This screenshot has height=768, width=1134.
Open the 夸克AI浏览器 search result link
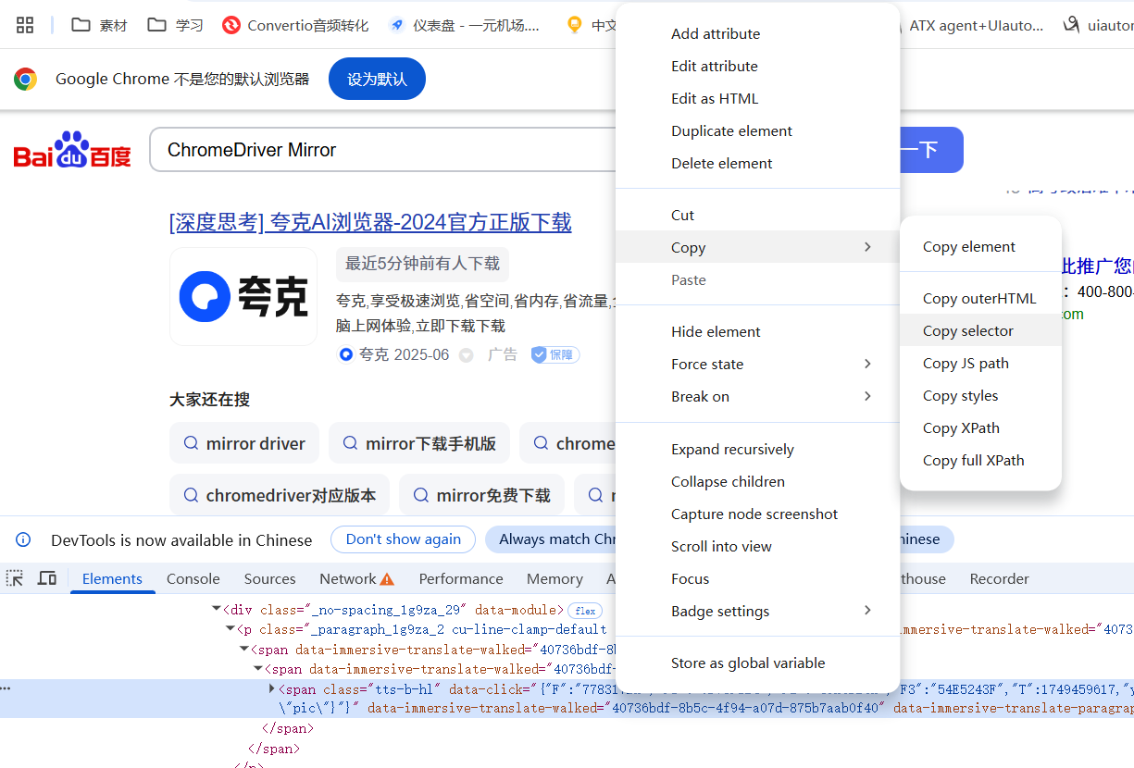pos(370,222)
